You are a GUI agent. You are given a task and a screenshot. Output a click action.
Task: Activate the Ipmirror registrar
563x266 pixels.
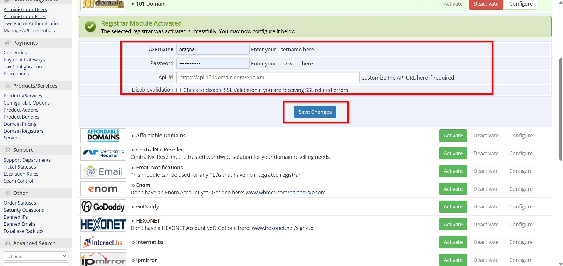[453, 260]
